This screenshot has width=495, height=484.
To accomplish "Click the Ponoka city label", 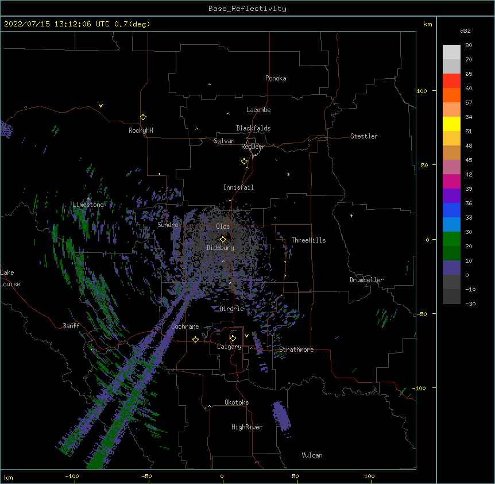I will coord(276,78).
